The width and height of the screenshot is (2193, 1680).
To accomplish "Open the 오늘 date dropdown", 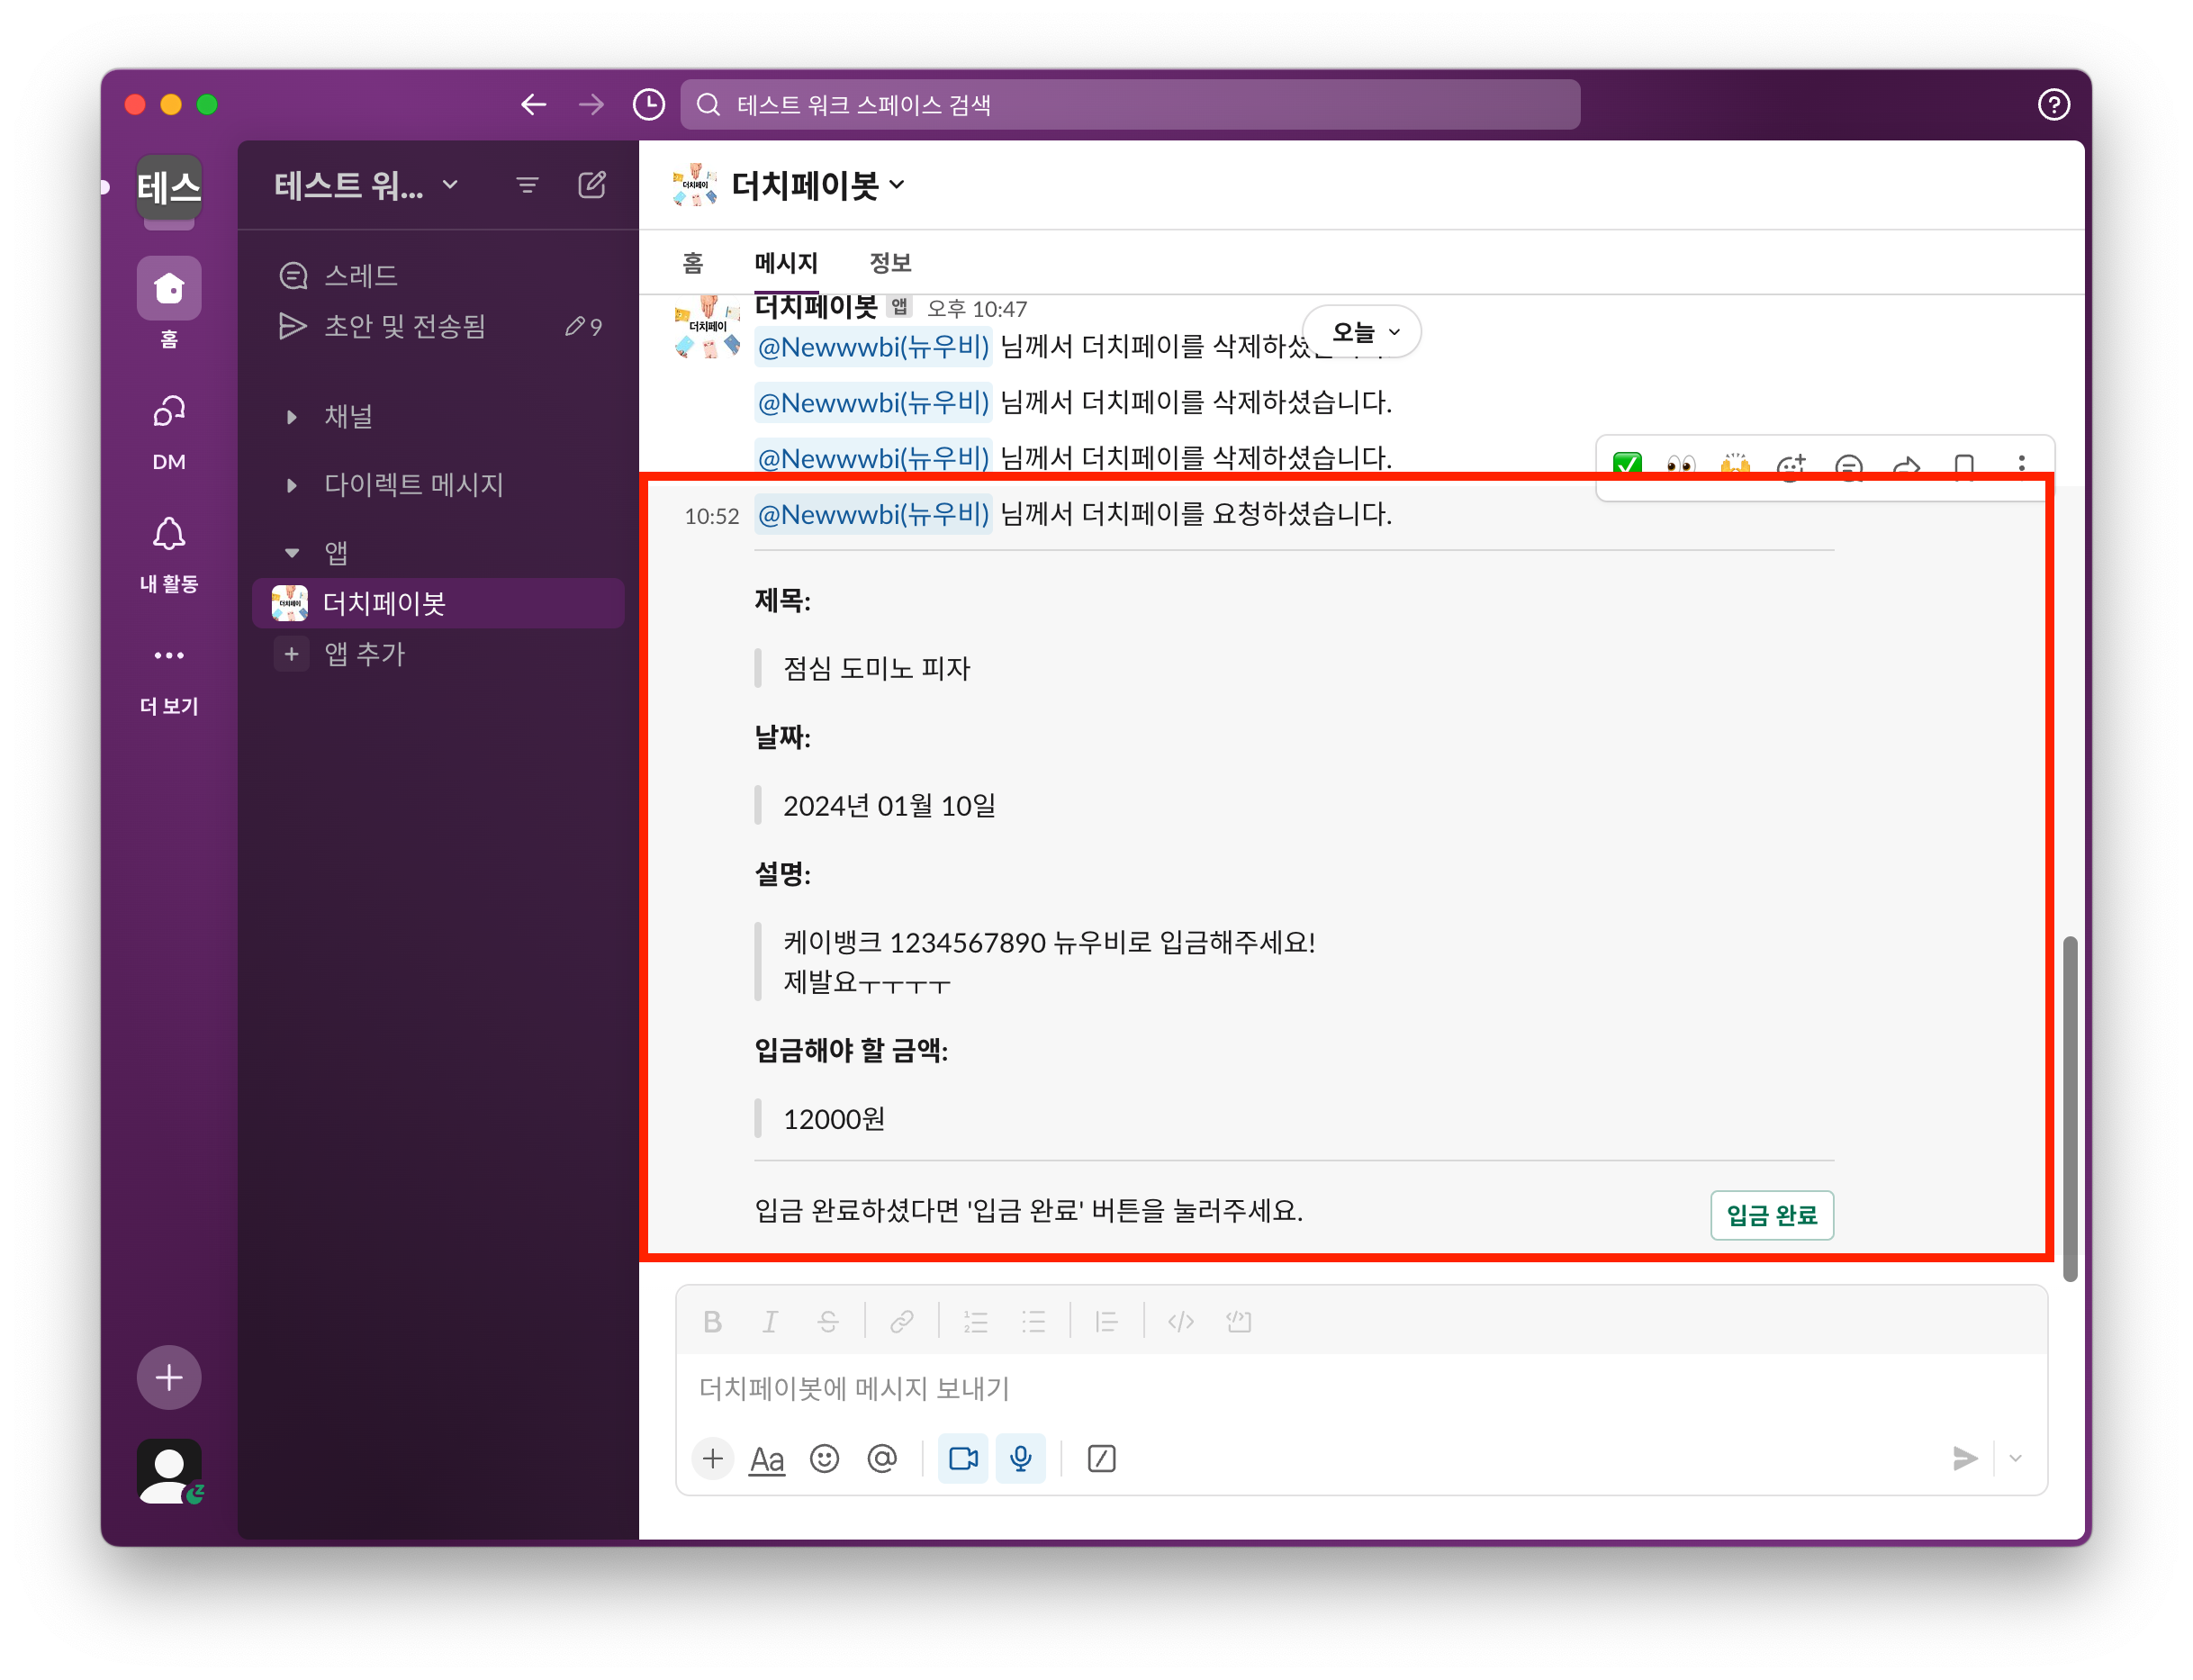I will [x=1362, y=331].
